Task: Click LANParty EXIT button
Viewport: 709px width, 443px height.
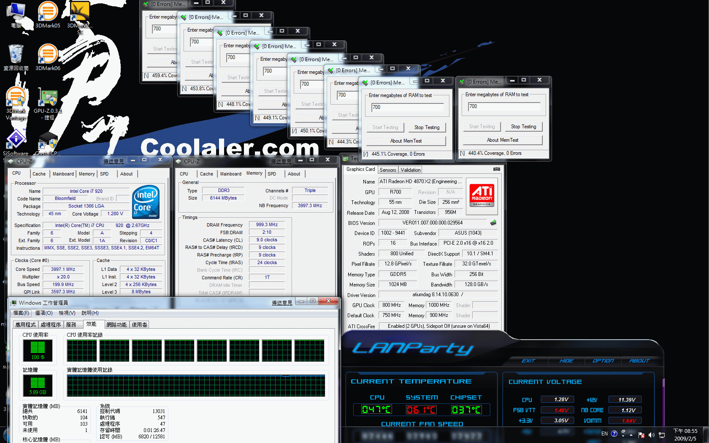Action: click(528, 361)
